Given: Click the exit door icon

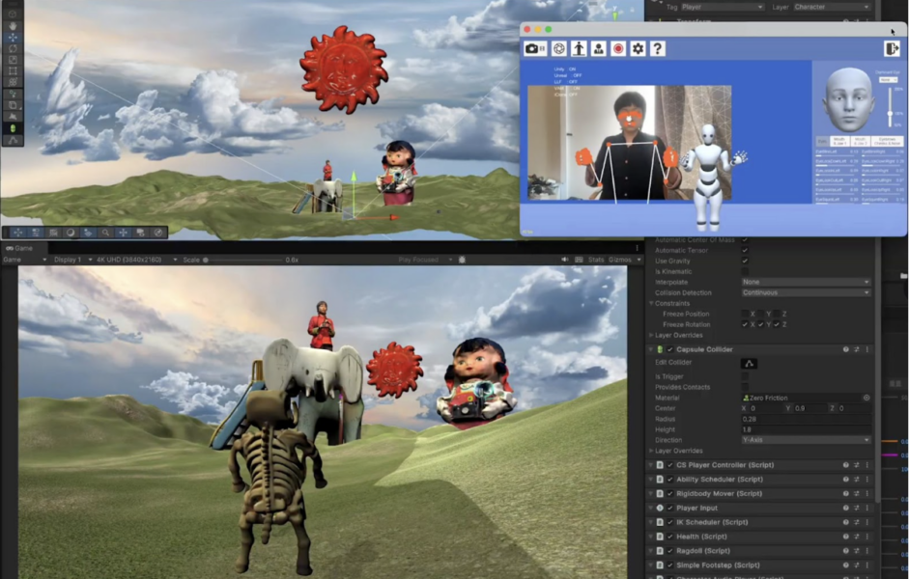Looking at the screenshot, I should pos(891,48).
